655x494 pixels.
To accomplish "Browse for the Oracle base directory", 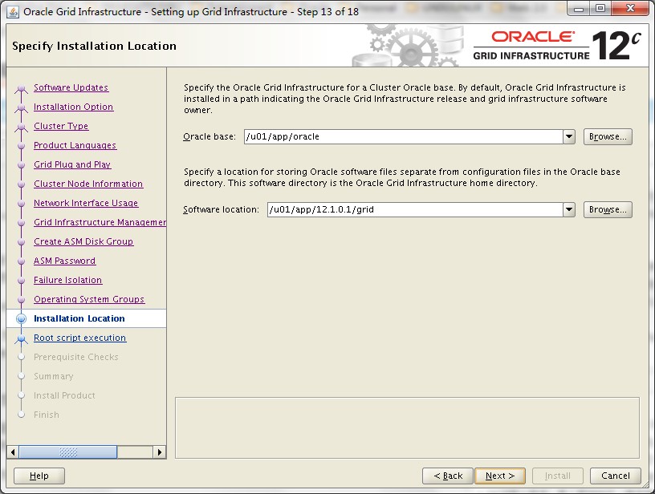I will (x=608, y=136).
